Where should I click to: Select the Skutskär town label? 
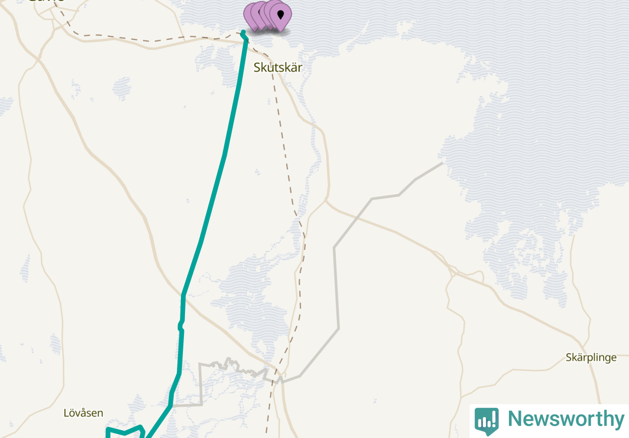pos(278,67)
